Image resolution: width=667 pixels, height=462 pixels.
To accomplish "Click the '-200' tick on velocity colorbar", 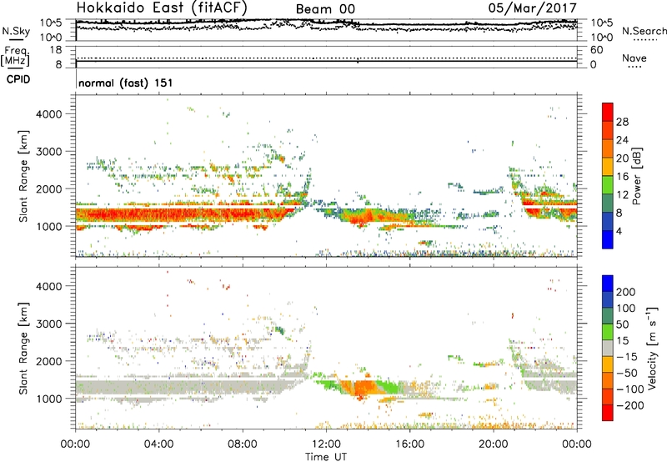I will click(x=630, y=405).
